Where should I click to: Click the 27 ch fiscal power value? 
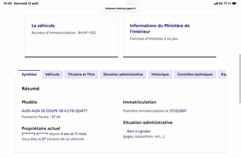pyautogui.click(x=56, y=117)
